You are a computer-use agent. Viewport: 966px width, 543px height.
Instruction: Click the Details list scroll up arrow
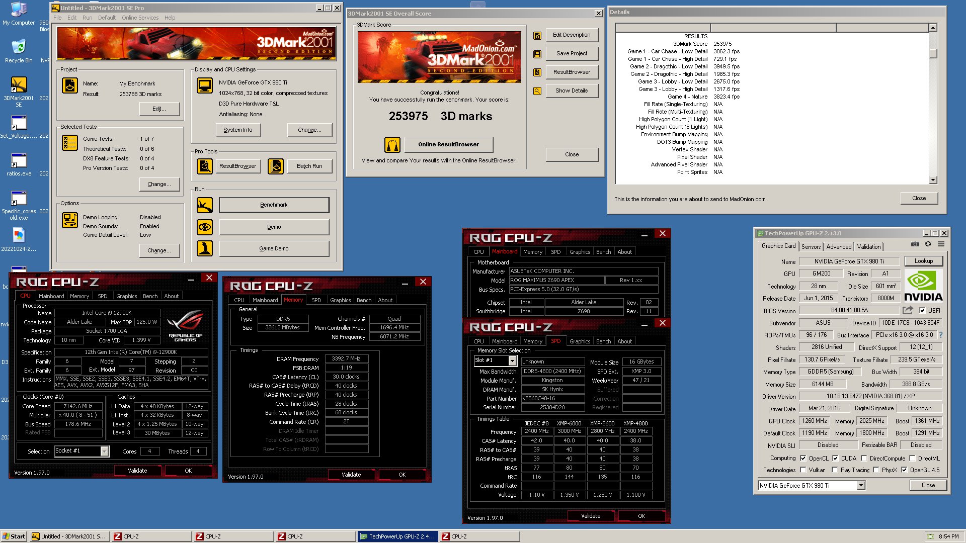coord(933,28)
